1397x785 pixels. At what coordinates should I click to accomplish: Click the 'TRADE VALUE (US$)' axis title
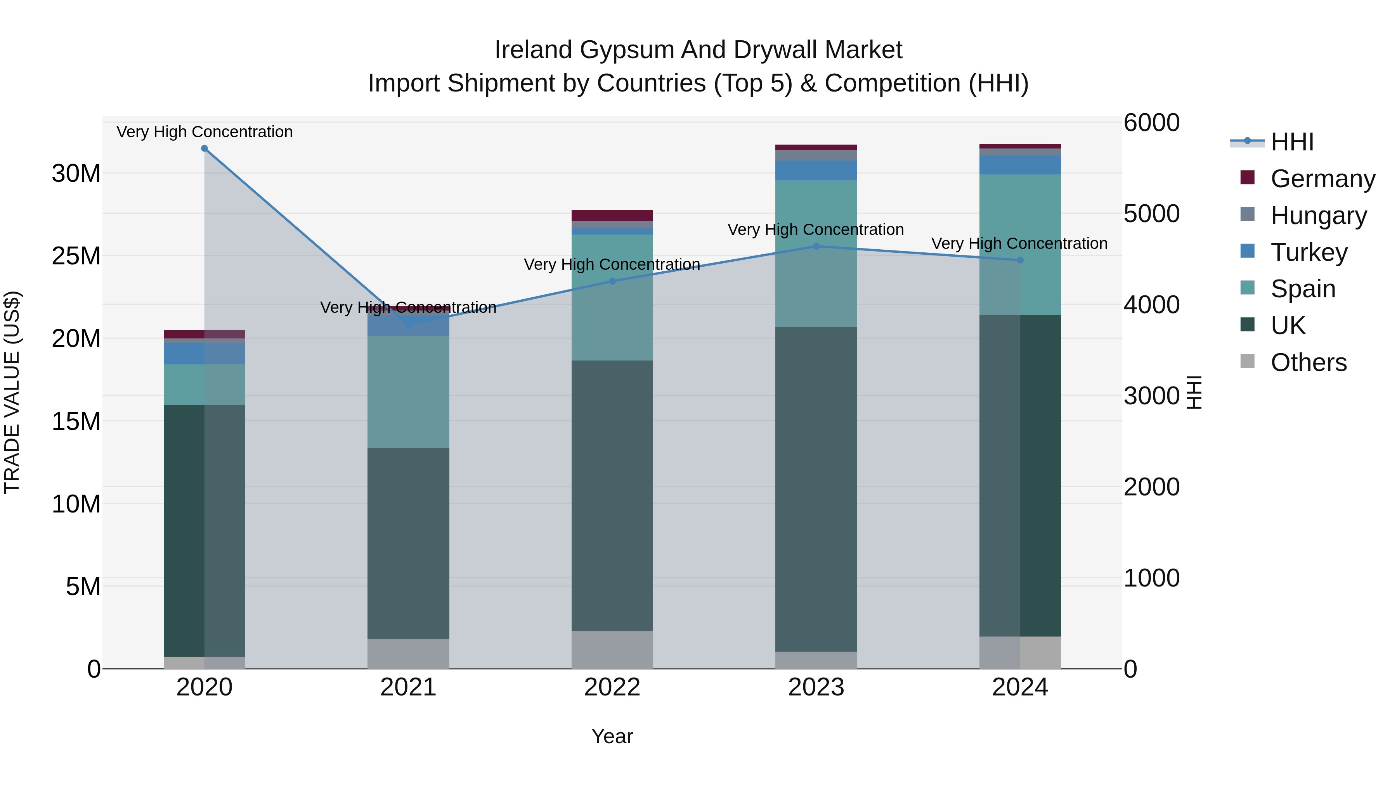12,392
